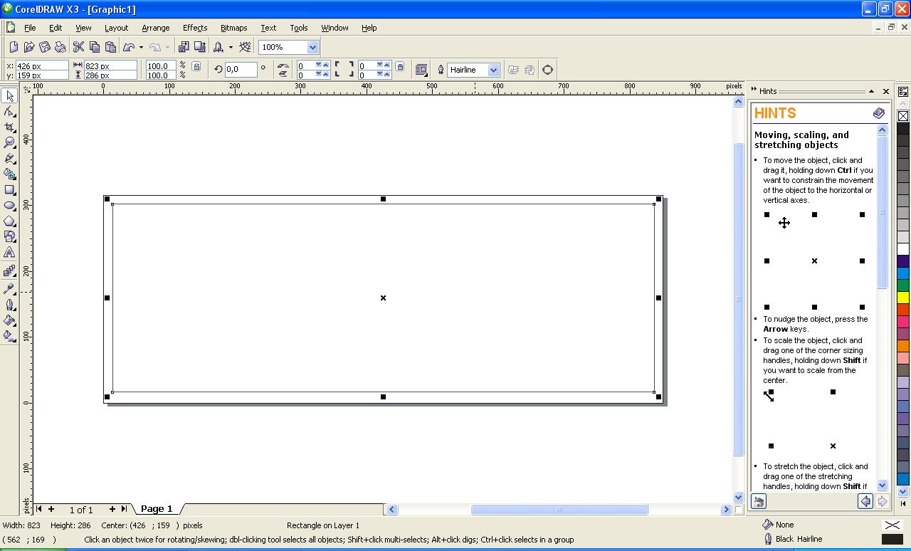Click the rotation angle input field
Image resolution: width=911 pixels, height=551 pixels.
[x=241, y=70]
